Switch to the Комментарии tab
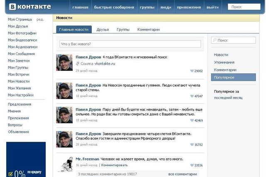Image resolution: width=270 pixels, height=177 pixels. click(148, 29)
